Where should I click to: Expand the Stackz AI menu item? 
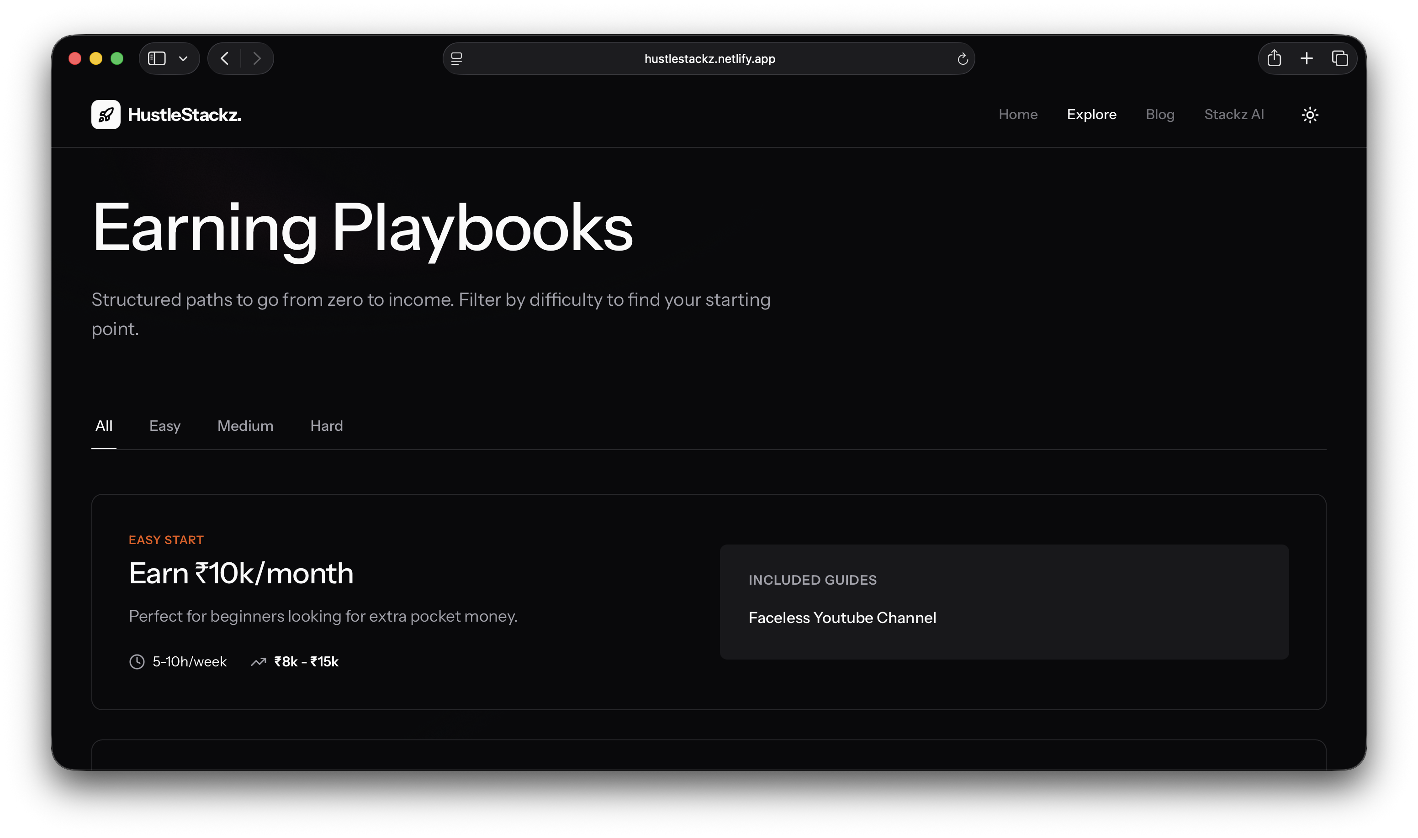click(1234, 115)
